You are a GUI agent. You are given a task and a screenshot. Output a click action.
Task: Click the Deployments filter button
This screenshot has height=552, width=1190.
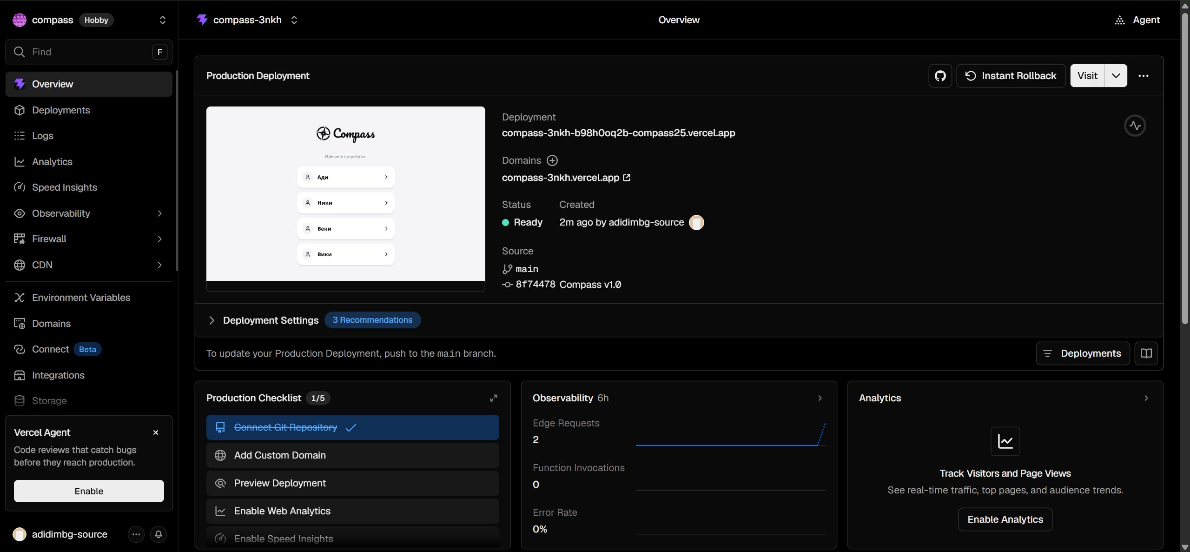pyautogui.click(x=1083, y=353)
